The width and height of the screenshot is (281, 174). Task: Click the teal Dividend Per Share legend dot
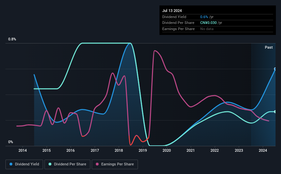pyautogui.click(x=50, y=164)
